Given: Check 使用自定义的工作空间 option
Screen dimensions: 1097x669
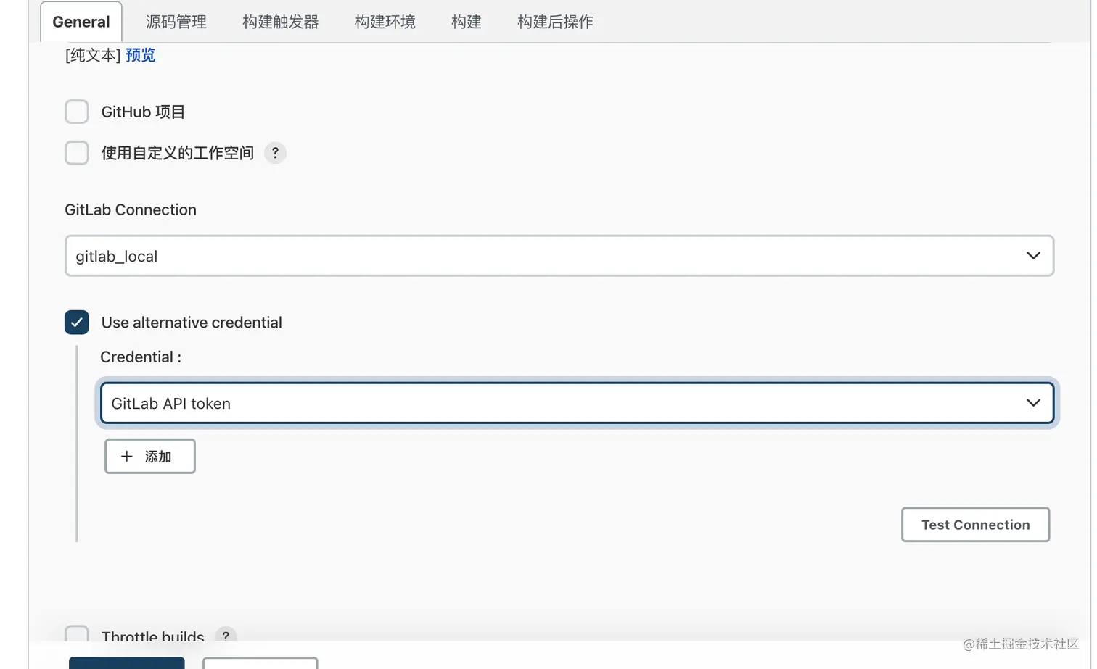Looking at the screenshot, I should click(77, 153).
